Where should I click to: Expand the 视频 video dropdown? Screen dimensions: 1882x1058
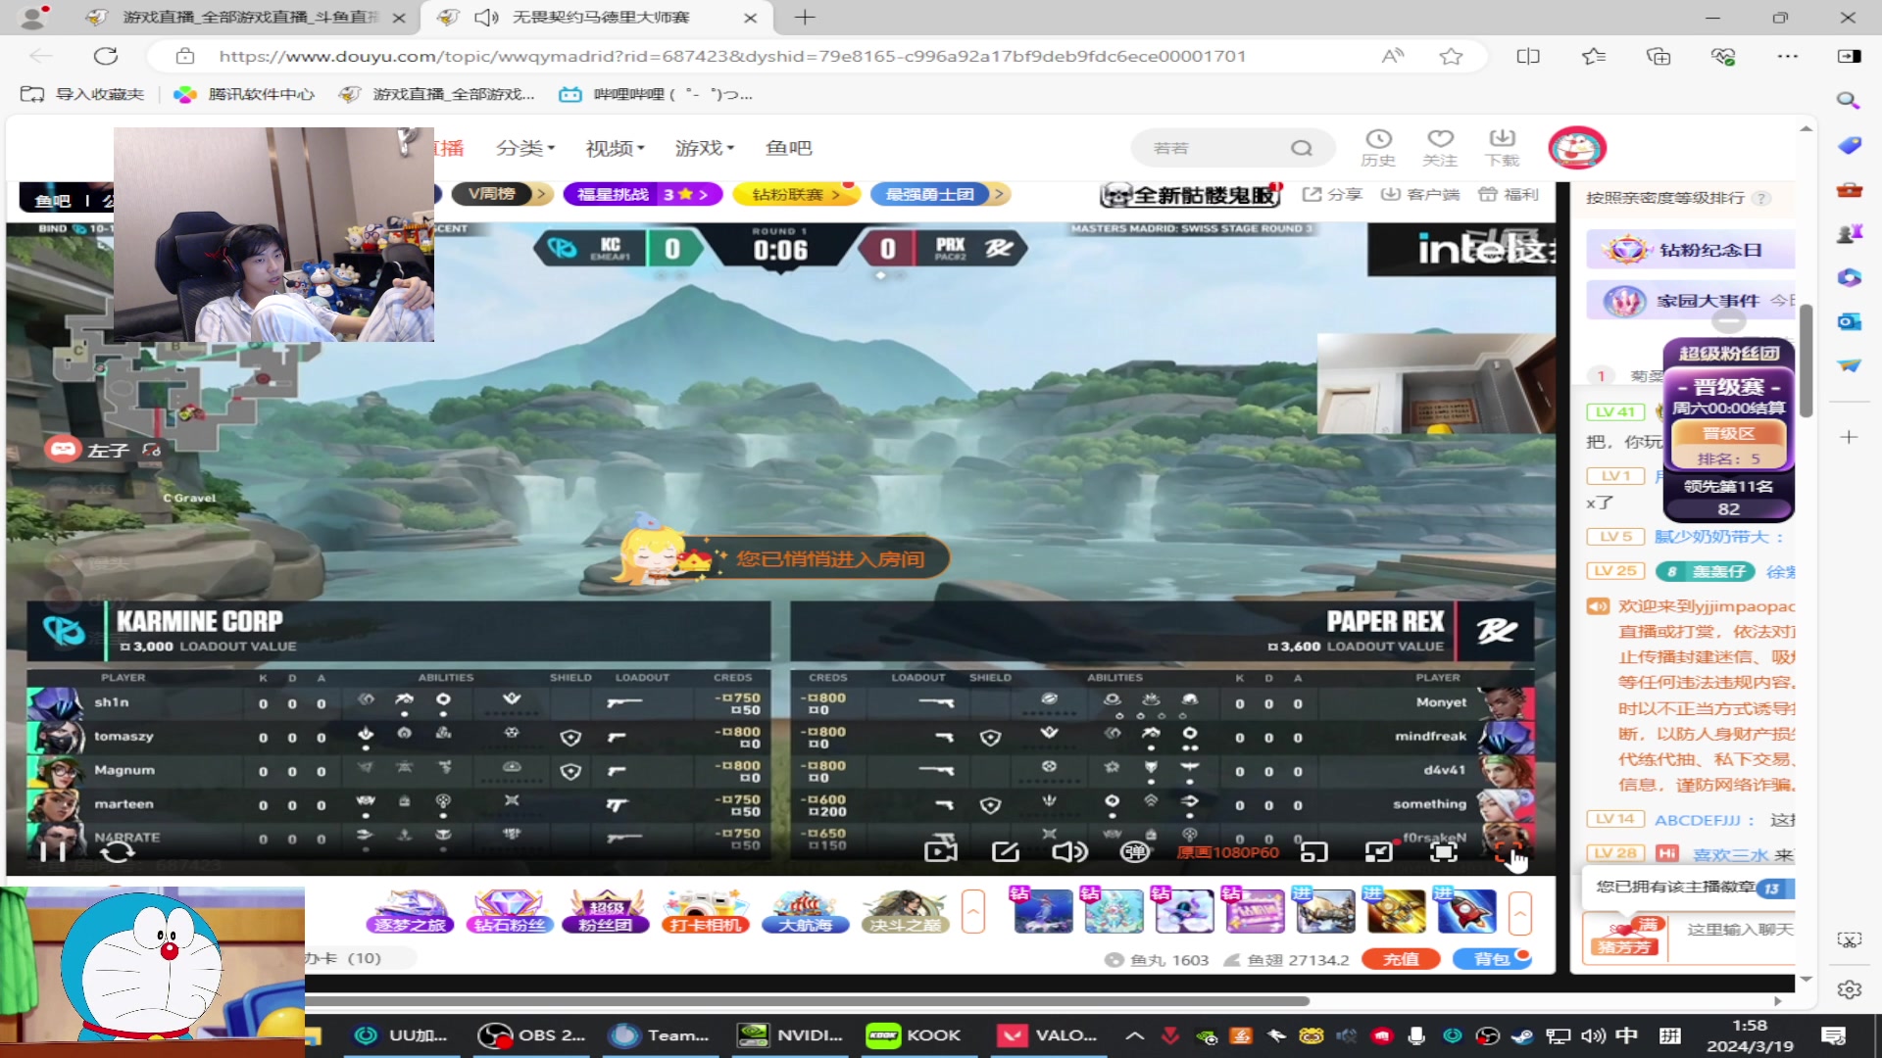(x=616, y=148)
